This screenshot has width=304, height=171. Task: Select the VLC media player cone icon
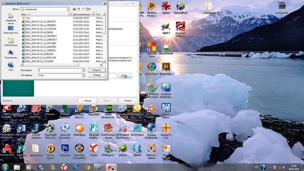pos(152,111)
